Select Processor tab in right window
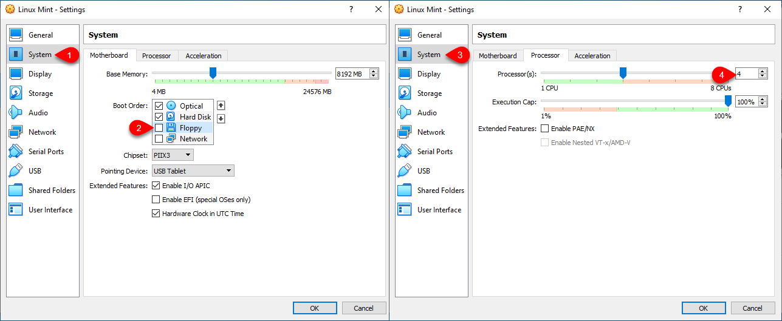Screen dimensions: 782x321 [546, 55]
